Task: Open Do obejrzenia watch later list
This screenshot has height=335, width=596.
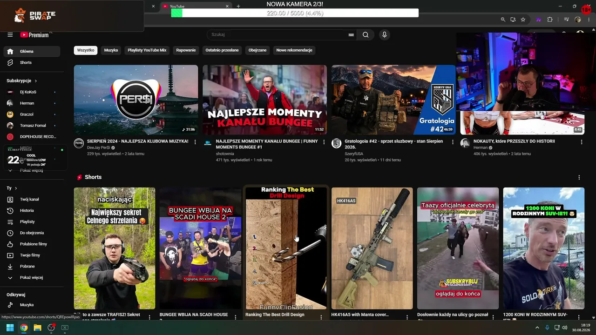Action: coord(32,233)
